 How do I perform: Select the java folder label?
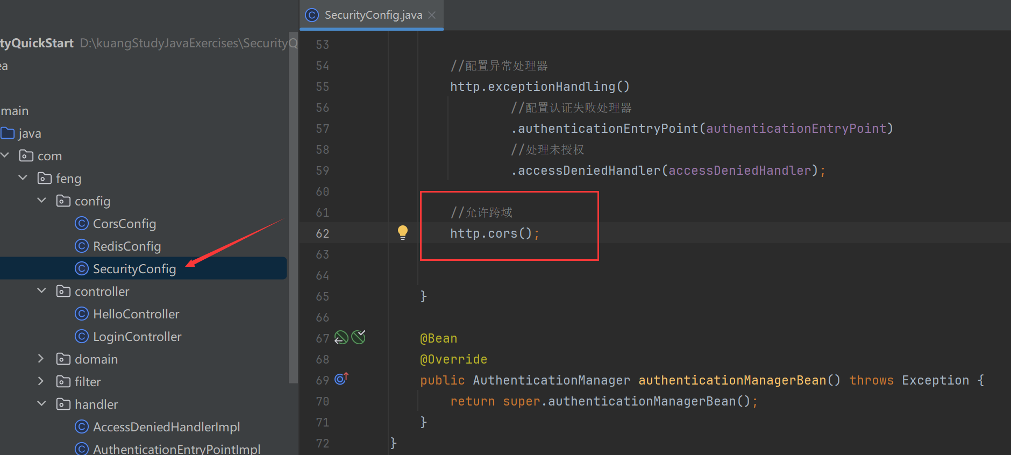30,133
